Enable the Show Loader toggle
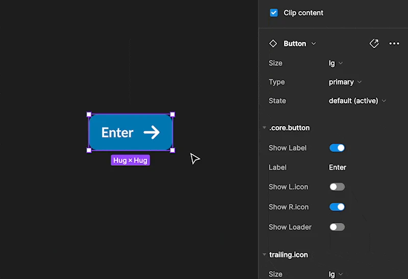This screenshot has width=408, height=279. click(337, 227)
